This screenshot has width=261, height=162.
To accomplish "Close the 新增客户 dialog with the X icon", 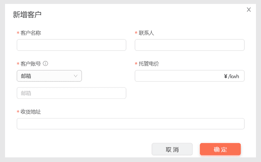I will point(249,10).
